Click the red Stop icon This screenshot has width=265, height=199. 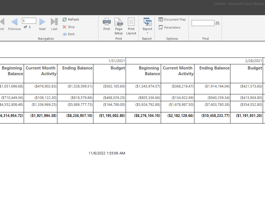[64, 27]
